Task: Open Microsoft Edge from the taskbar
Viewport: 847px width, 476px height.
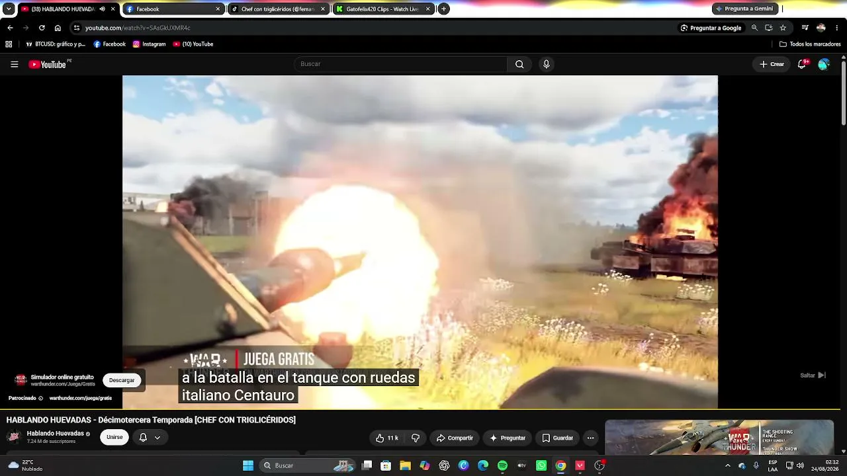Action: tap(483, 465)
